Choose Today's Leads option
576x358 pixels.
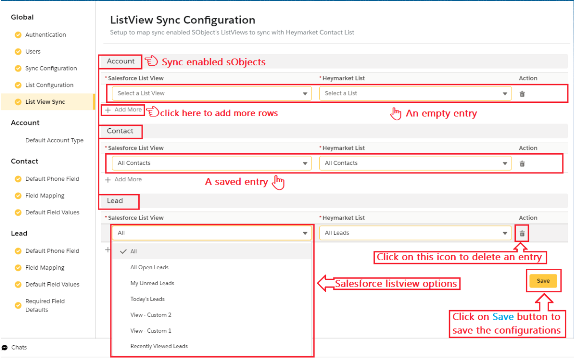click(212, 299)
